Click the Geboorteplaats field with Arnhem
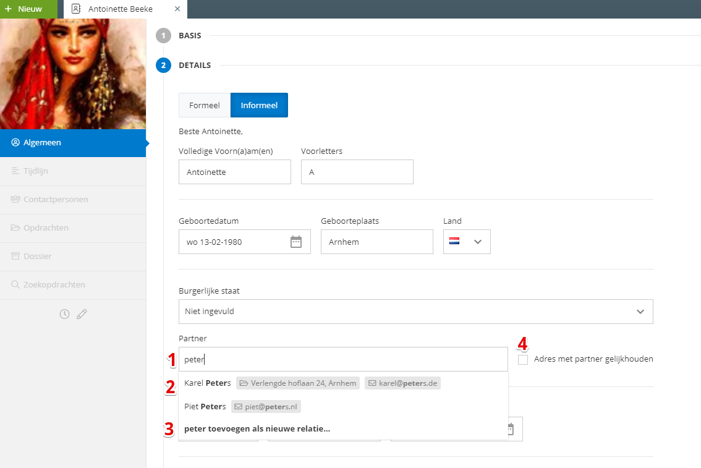The width and height of the screenshot is (701, 468). 377,242
